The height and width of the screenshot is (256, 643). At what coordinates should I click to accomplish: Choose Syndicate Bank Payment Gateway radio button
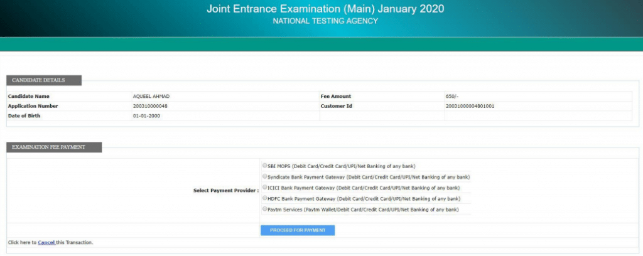click(264, 177)
